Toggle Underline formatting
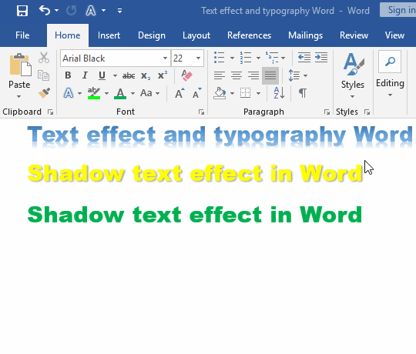This screenshot has height=354, width=416. tap(102, 75)
